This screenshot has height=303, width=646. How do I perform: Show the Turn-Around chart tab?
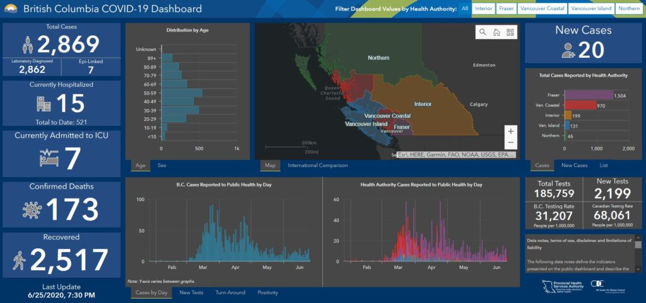coord(230,293)
